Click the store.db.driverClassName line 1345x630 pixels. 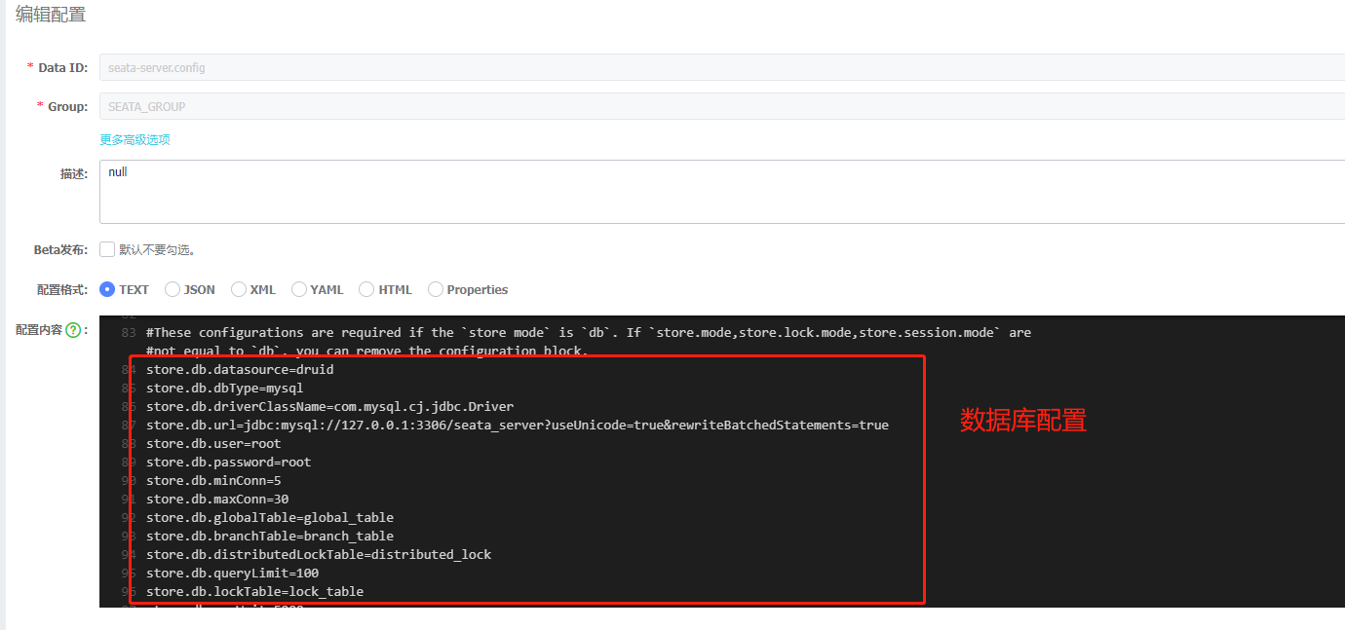(329, 406)
